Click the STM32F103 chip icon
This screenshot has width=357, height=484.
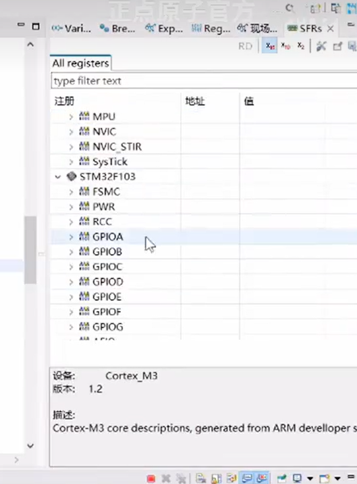(x=72, y=177)
